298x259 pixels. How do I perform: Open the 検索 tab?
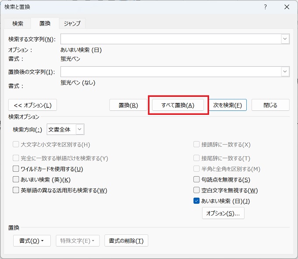click(x=18, y=23)
